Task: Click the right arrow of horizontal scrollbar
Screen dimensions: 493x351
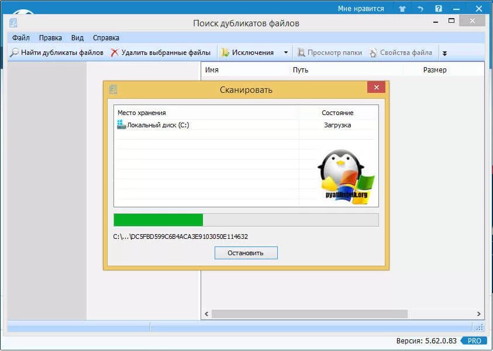Action: [478, 314]
